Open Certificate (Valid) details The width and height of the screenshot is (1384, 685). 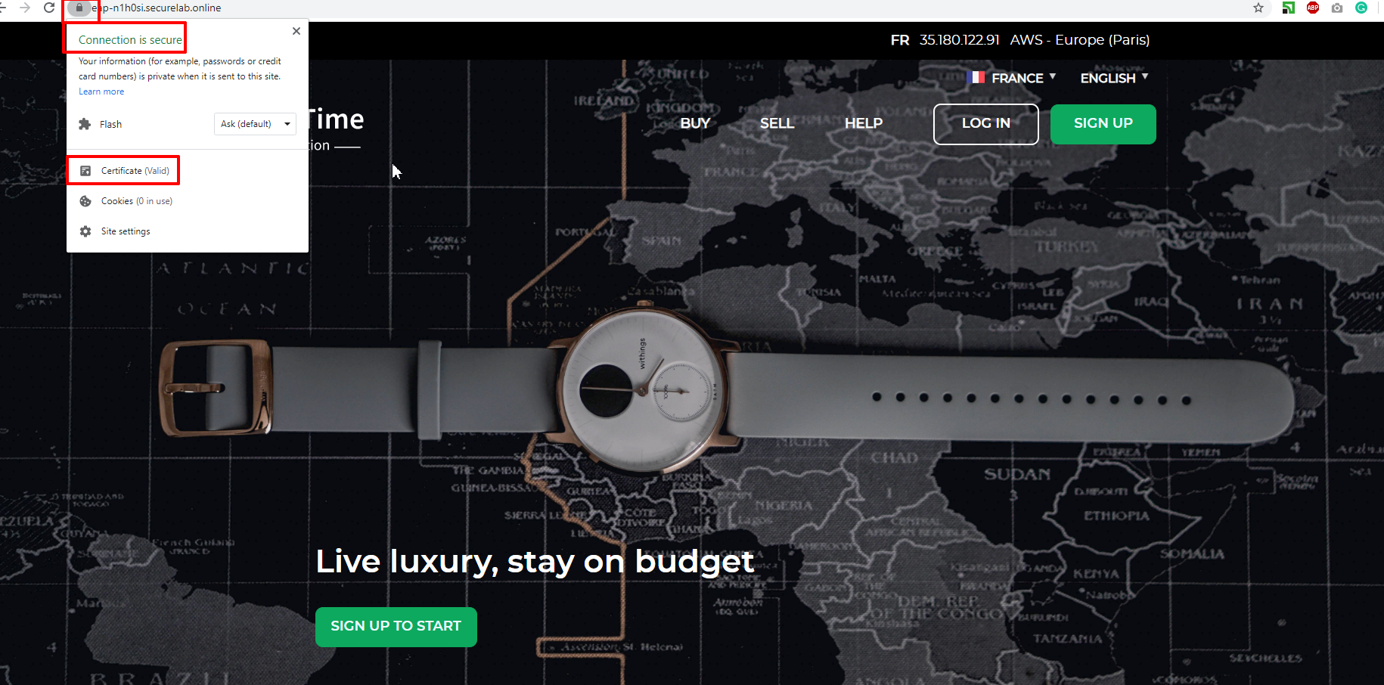coord(124,171)
